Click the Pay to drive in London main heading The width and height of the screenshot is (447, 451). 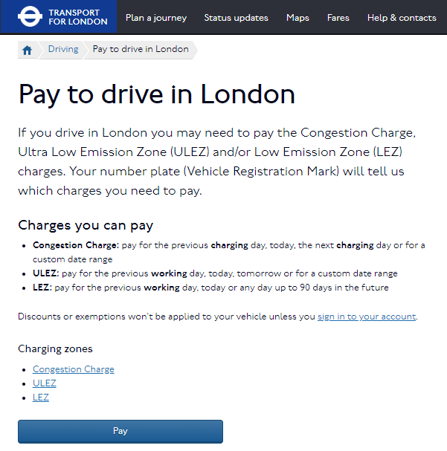click(x=157, y=94)
